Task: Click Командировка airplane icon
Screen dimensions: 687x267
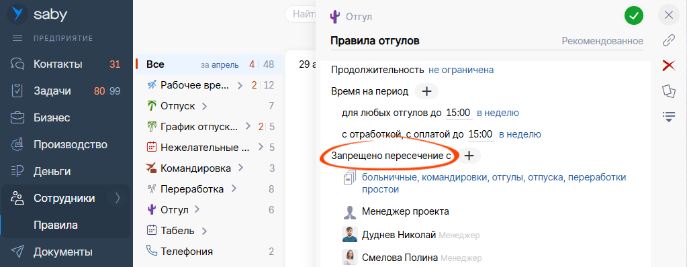Action: pos(152,168)
